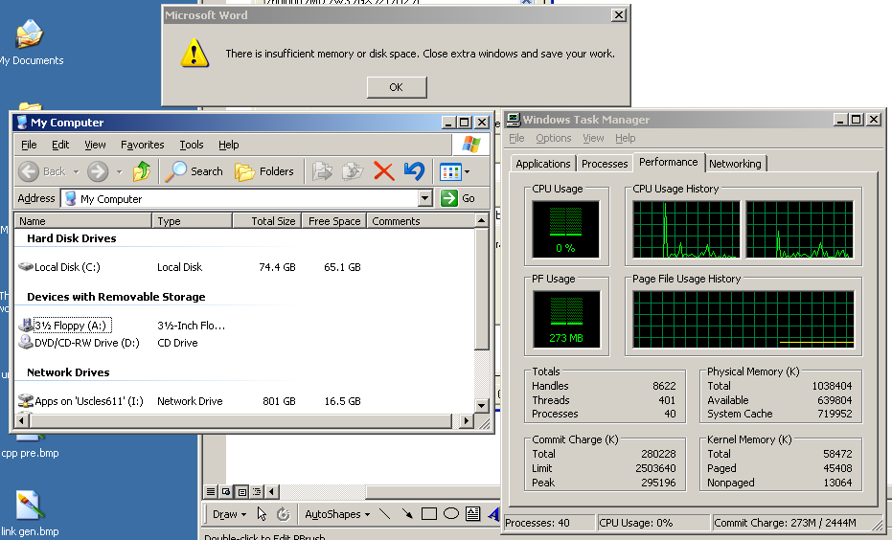Select the Arrow drawing tool
This screenshot has height=540, width=892.
coord(407,514)
